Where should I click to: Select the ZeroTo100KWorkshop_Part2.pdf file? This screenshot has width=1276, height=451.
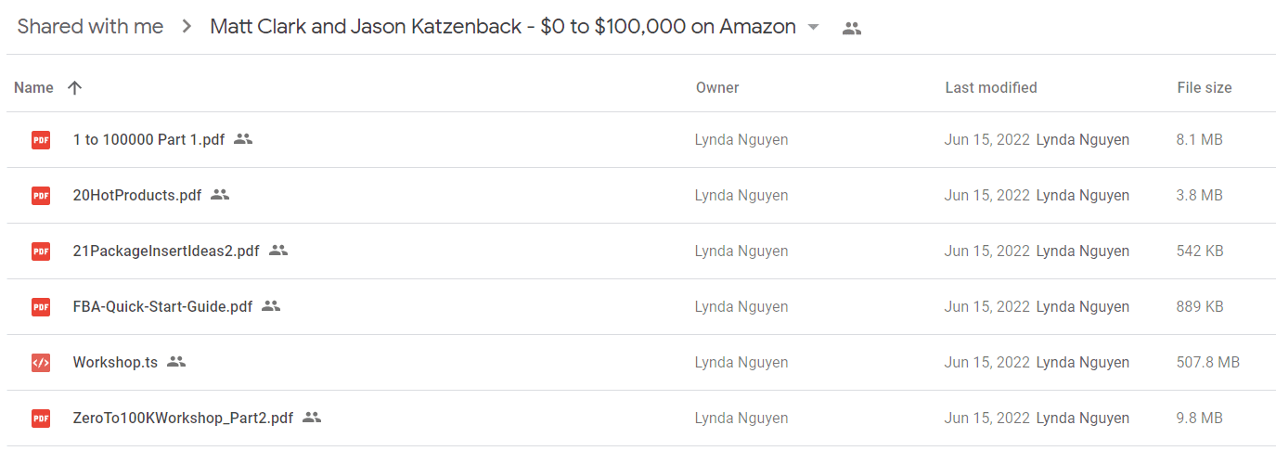(640, 419)
